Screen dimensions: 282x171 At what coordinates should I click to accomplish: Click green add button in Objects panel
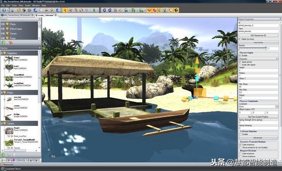(x=3, y=43)
